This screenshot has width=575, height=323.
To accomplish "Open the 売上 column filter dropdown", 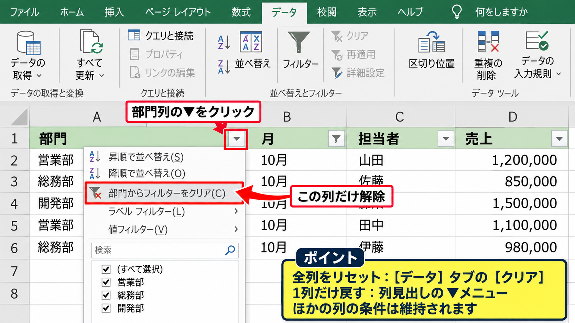I will [559, 139].
